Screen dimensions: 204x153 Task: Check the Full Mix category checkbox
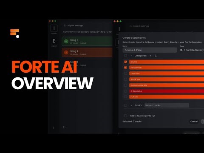point(125,97)
